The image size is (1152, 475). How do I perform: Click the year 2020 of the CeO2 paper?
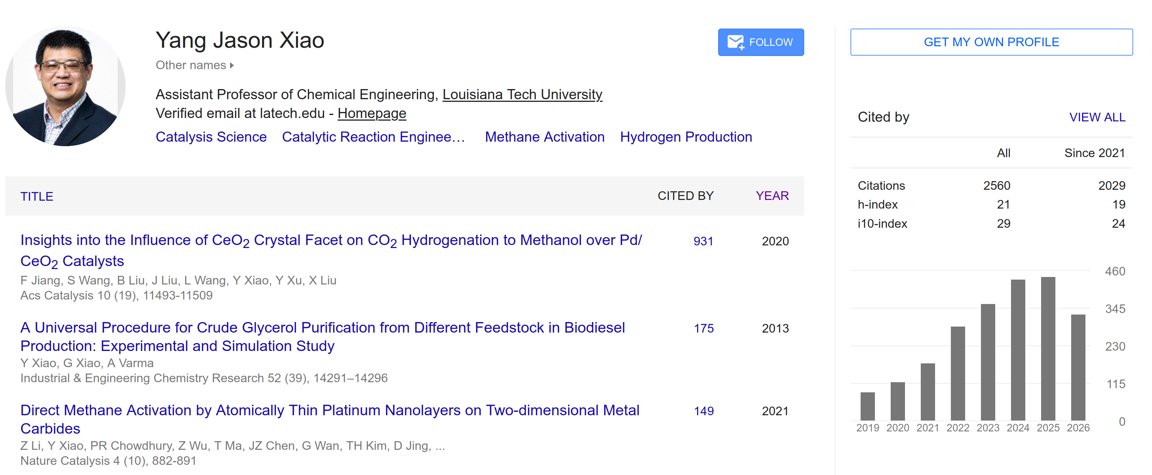(775, 241)
